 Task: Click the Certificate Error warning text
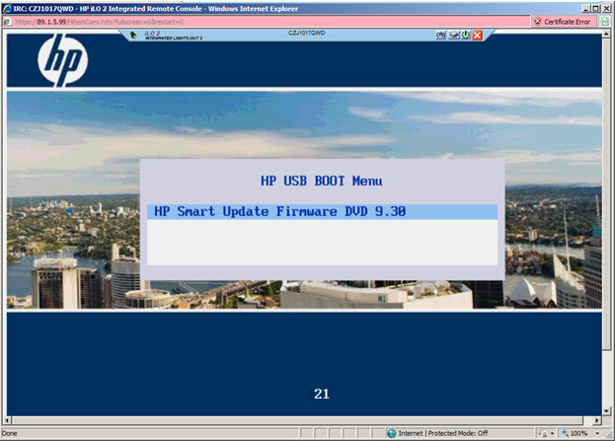567,21
